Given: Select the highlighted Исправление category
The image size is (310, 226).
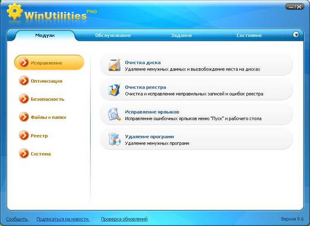Looking at the screenshot, I should click(x=49, y=62).
